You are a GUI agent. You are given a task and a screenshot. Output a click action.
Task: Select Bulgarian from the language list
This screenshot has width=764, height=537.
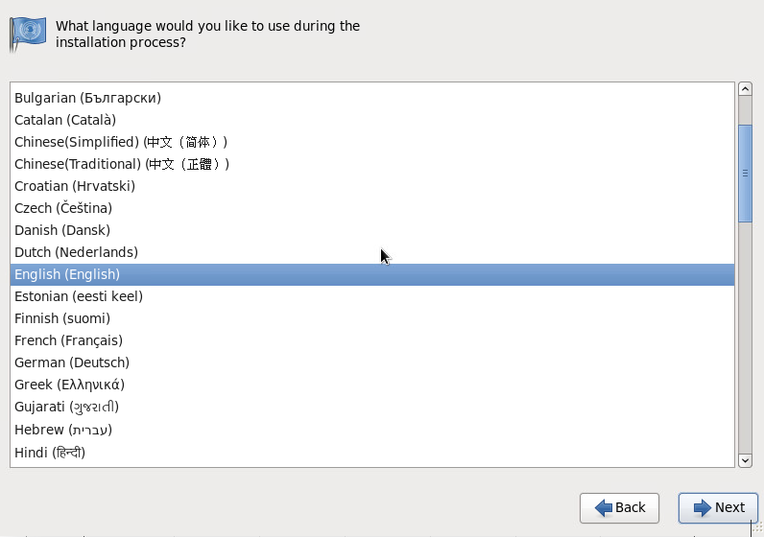tap(372, 98)
